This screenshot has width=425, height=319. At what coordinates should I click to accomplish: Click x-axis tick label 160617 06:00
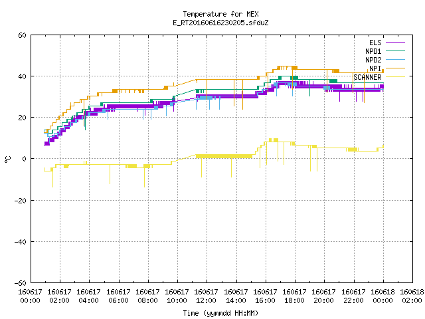(x=118, y=296)
